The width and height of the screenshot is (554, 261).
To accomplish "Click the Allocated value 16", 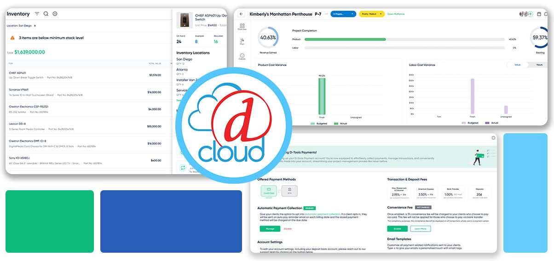I will (215, 41).
